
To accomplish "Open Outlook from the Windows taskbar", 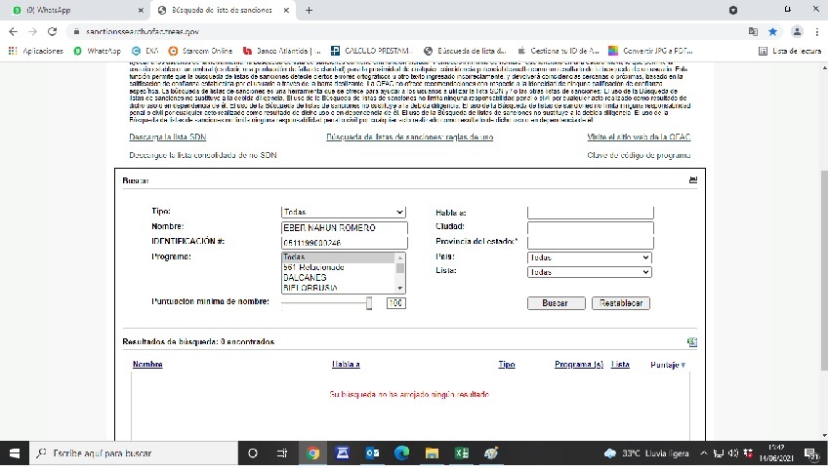I will point(372,453).
